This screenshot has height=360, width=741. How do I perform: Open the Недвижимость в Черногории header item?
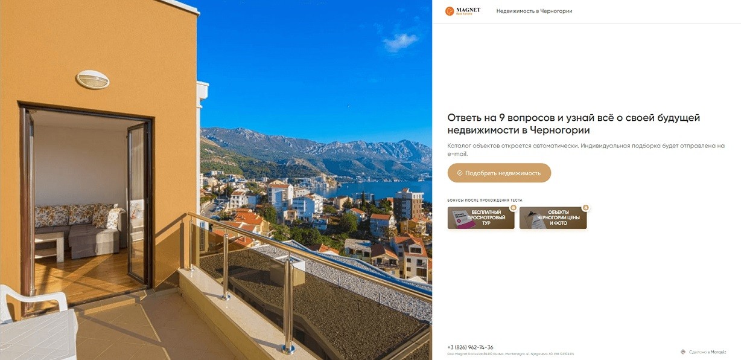coord(534,11)
